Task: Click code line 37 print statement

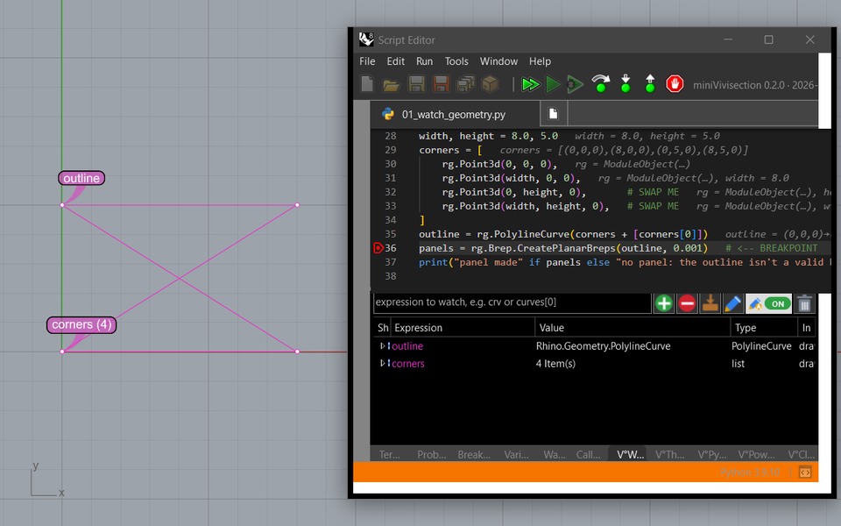Action: point(625,262)
